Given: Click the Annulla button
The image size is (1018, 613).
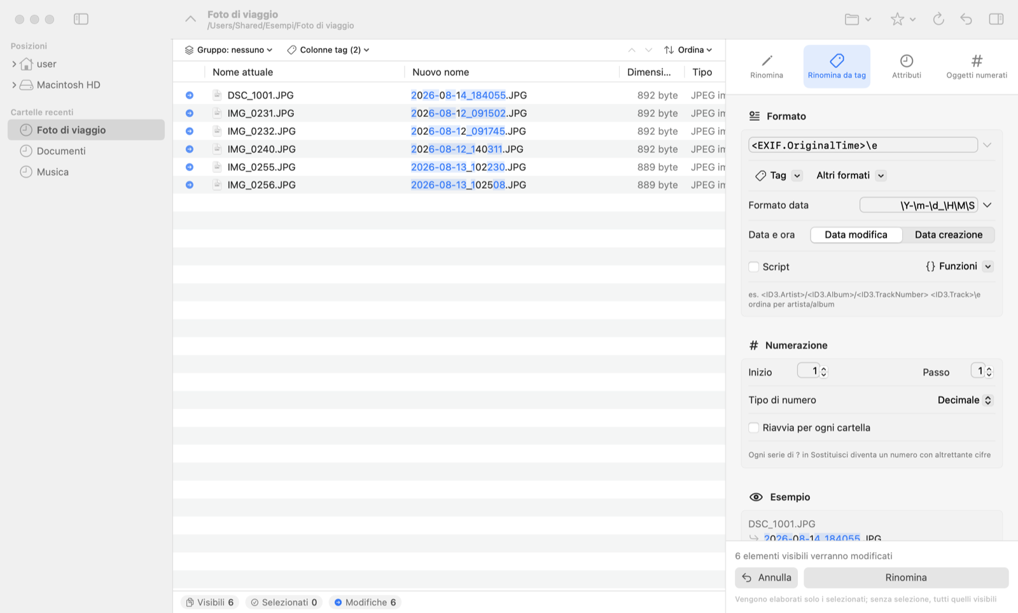Looking at the screenshot, I should (767, 578).
